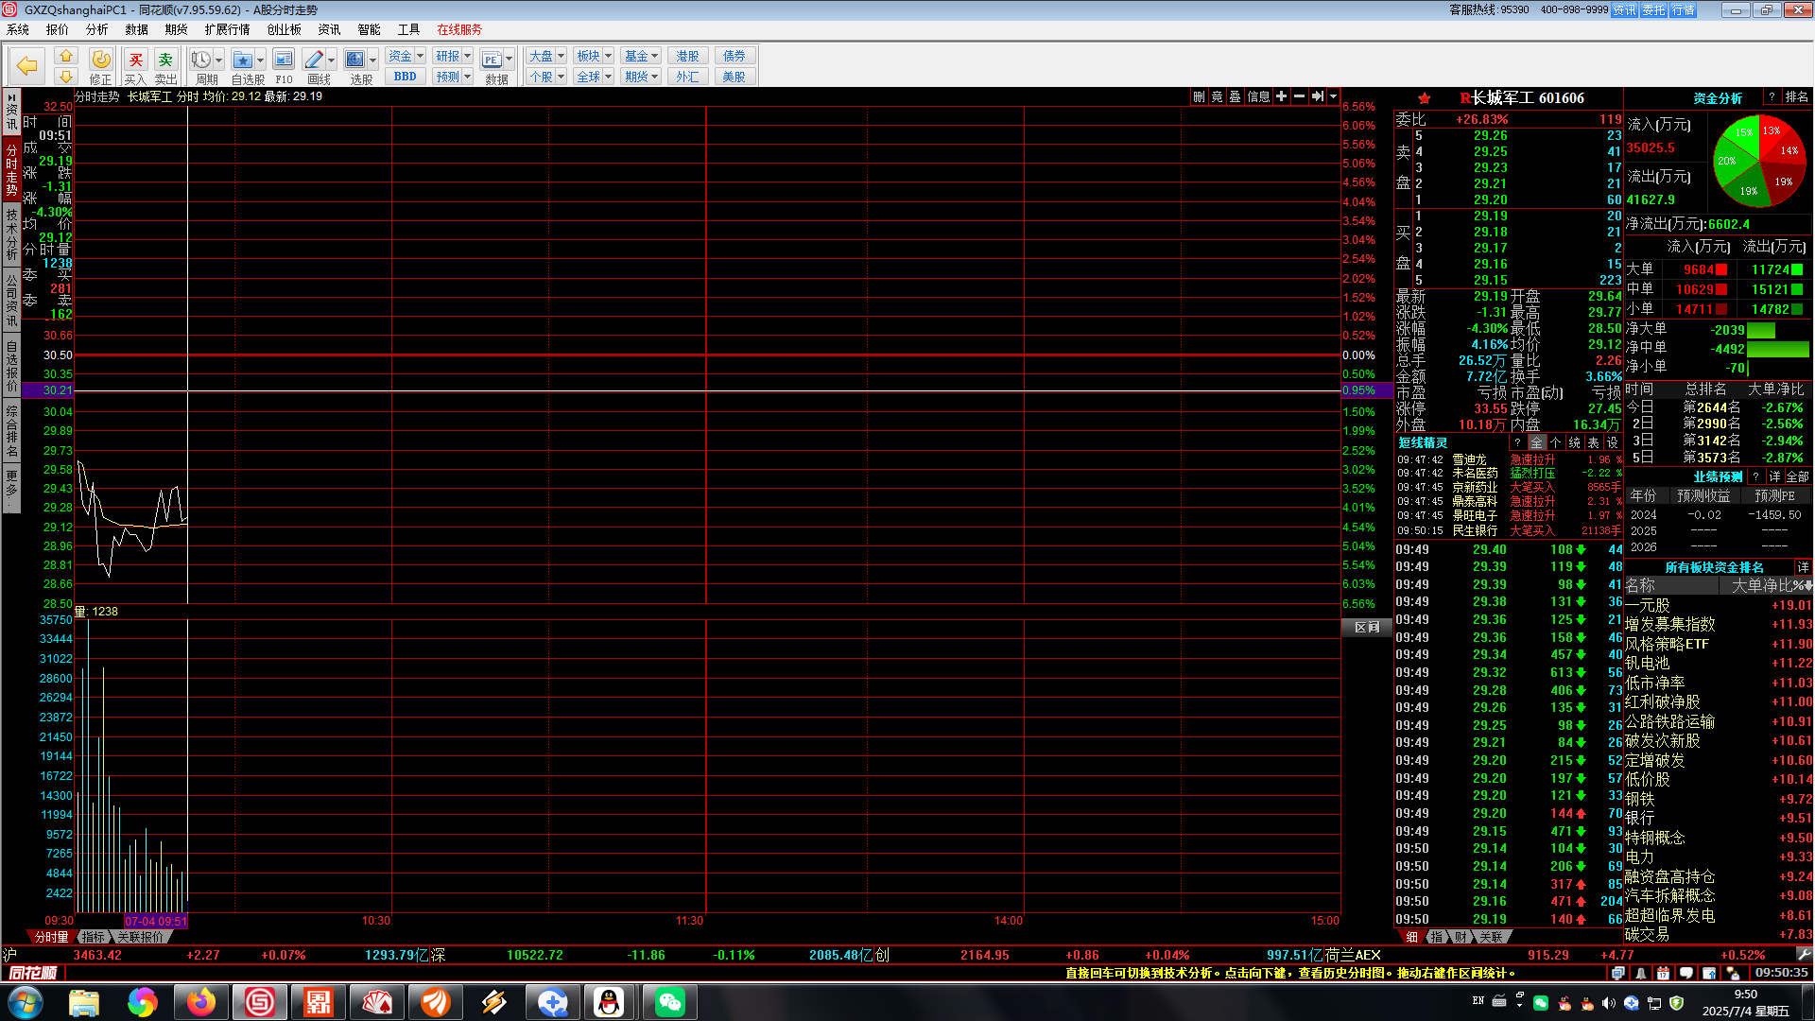Viewport: 1815px width, 1021px height.
Task: Open the 扩展行情 menu
Action: point(227,29)
